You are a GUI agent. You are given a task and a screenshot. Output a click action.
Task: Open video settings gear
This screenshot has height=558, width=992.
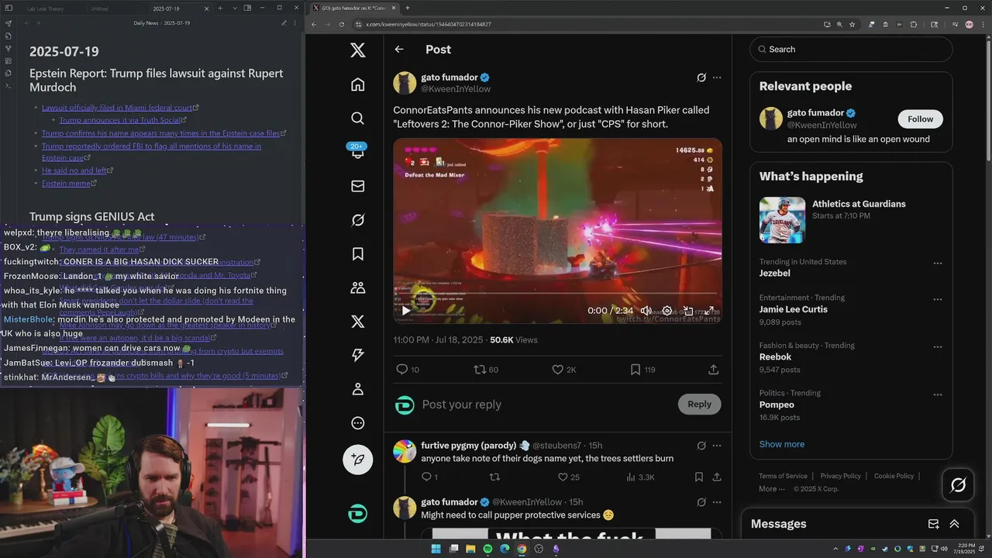(666, 311)
